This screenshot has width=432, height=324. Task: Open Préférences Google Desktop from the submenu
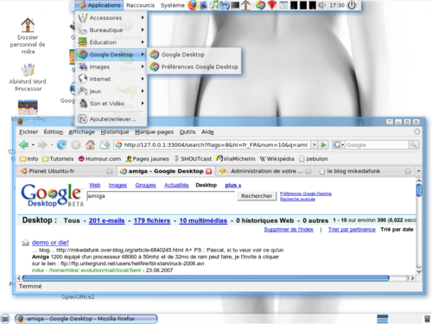[194, 67]
